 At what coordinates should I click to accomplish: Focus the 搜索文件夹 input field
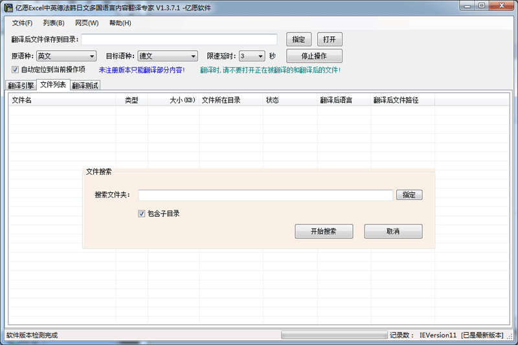[265, 195]
